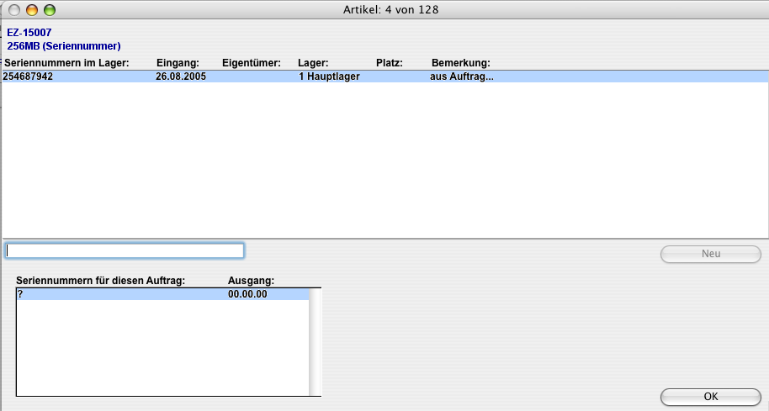Zoom the window with the green button
The width and height of the screenshot is (769, 411).
(49, 10)
